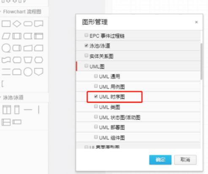Enable the EPC 事件过程链 checkbox
Image resolution: width=208 pixels, height=174 pixels.
(86, 35)
